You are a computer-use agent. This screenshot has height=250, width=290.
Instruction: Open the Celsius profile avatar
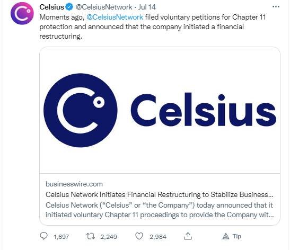(x=22, y=13)
